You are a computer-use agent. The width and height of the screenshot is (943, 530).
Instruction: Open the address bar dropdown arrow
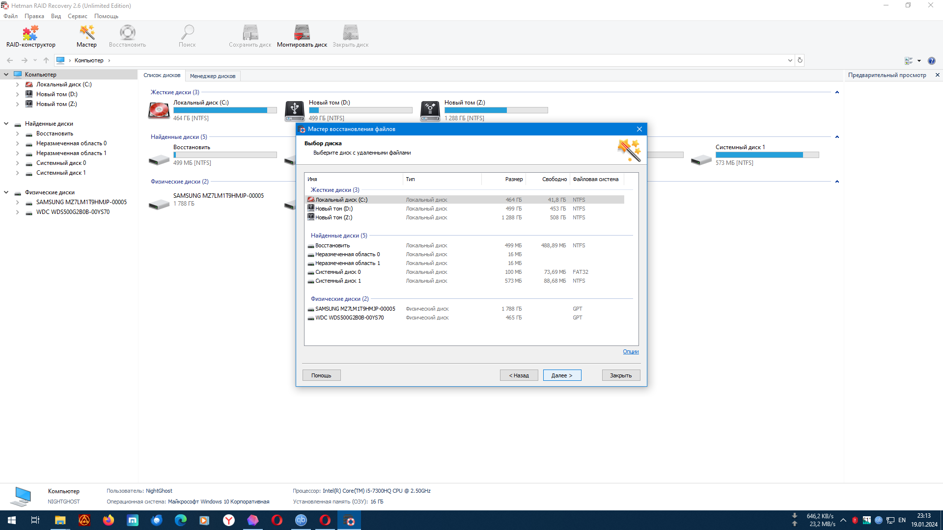[790, 60]
